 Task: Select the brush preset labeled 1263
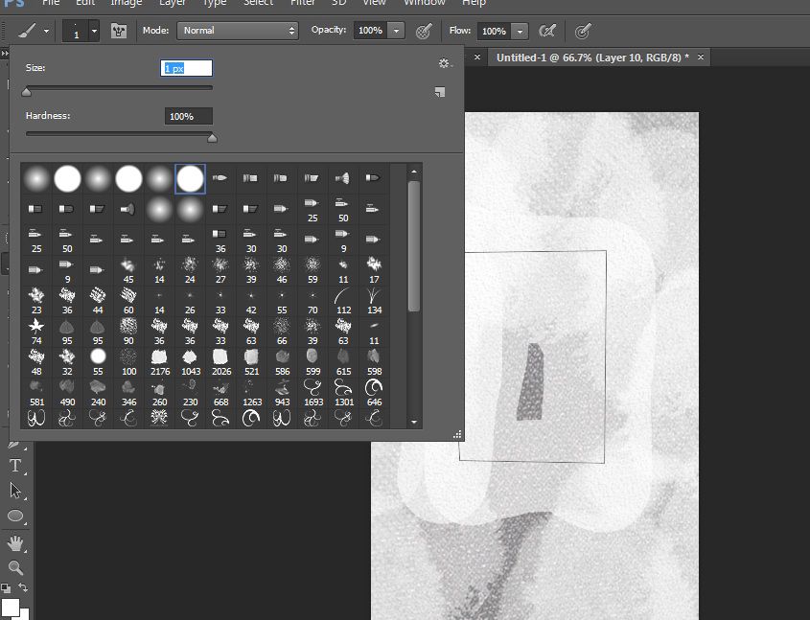coord(251,394)
